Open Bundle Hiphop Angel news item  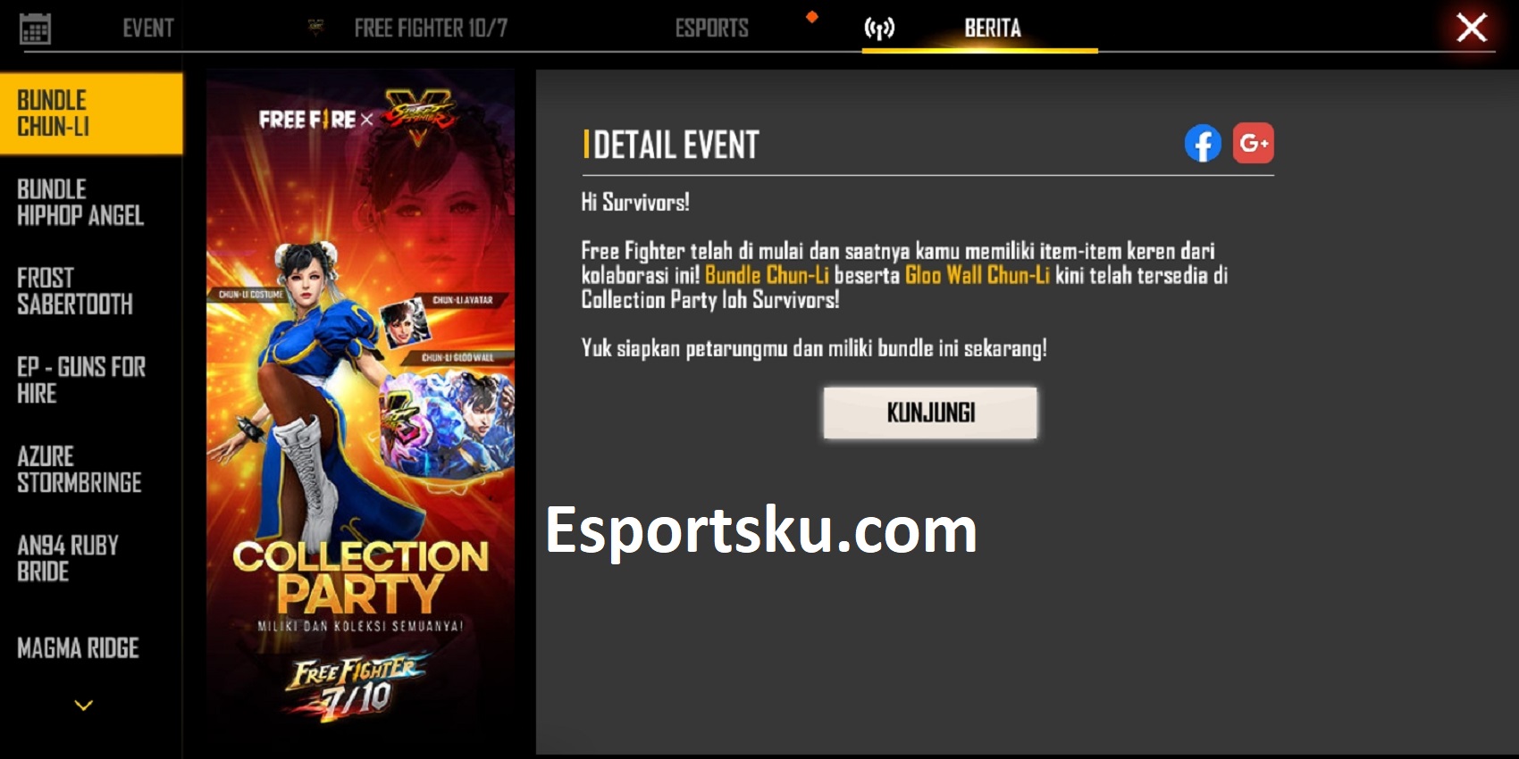91,203
